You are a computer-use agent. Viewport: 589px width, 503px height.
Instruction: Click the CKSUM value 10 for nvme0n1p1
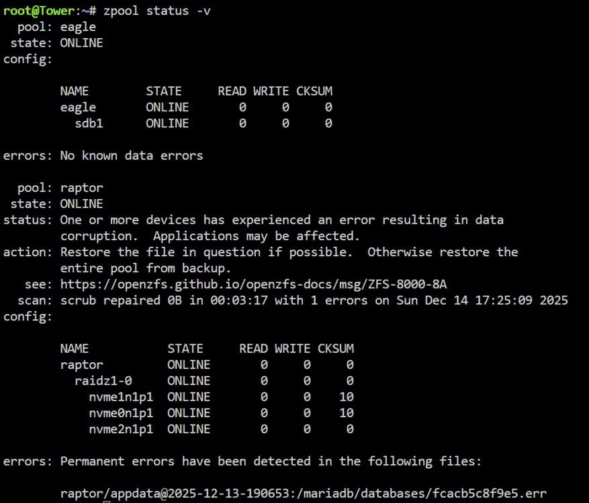tap(347, 413)
